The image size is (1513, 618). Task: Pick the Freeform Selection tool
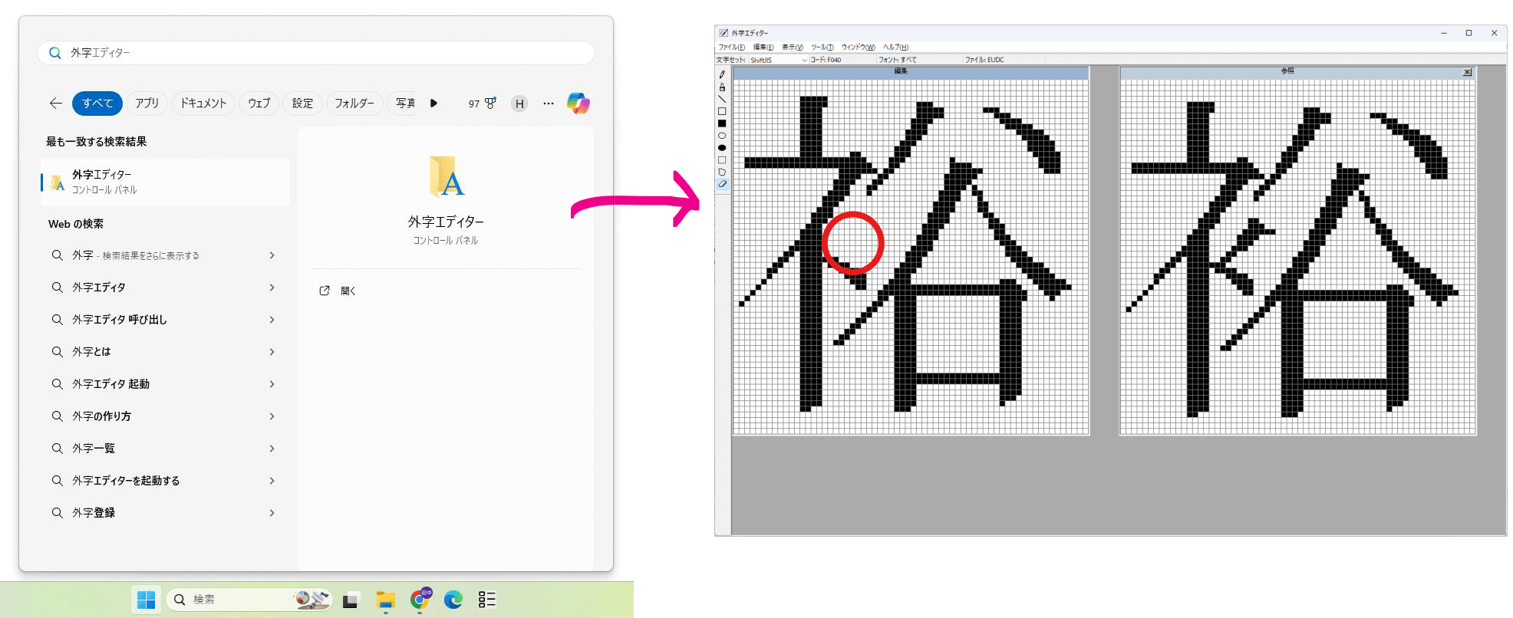[722, 173]
